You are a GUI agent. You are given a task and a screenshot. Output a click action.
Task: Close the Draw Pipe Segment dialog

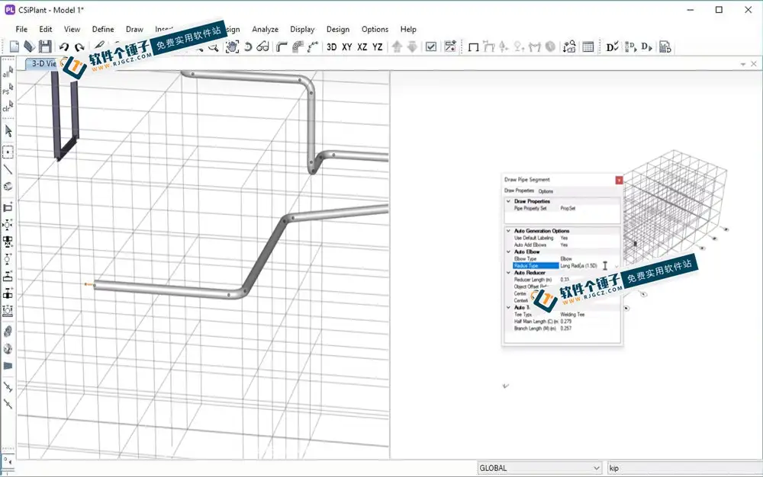[x=619, y=181]
